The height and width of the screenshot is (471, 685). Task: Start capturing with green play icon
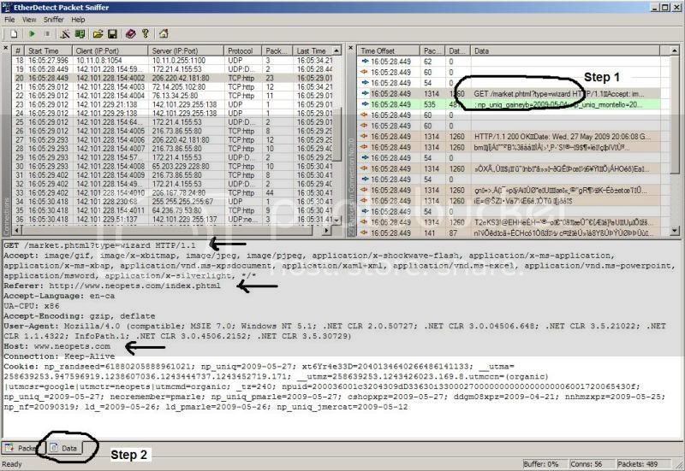coord(32,34)
